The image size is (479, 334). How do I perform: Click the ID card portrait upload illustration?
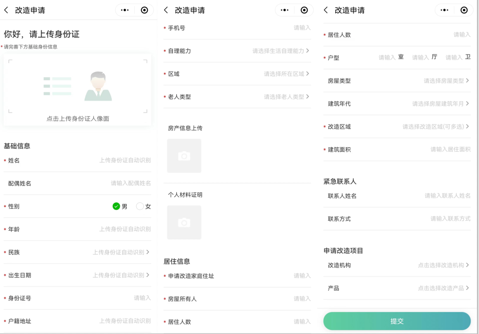pos(78,87)
